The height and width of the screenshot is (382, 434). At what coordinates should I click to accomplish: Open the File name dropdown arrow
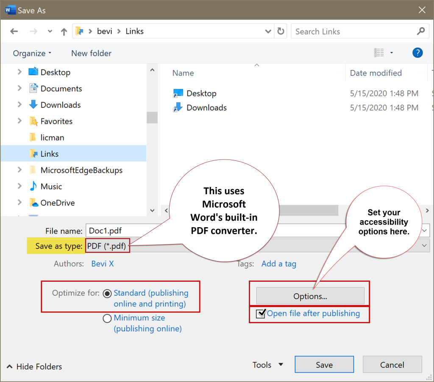424,231
